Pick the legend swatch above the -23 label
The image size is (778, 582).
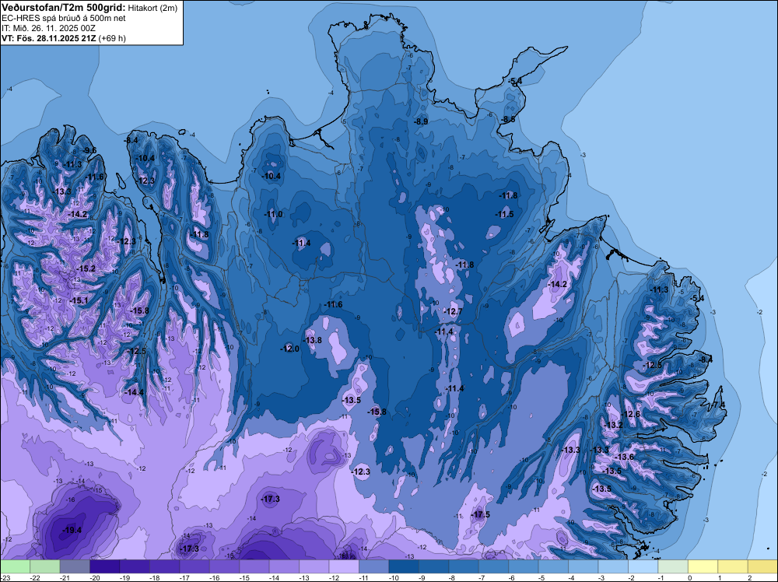[x=15, y=566]
